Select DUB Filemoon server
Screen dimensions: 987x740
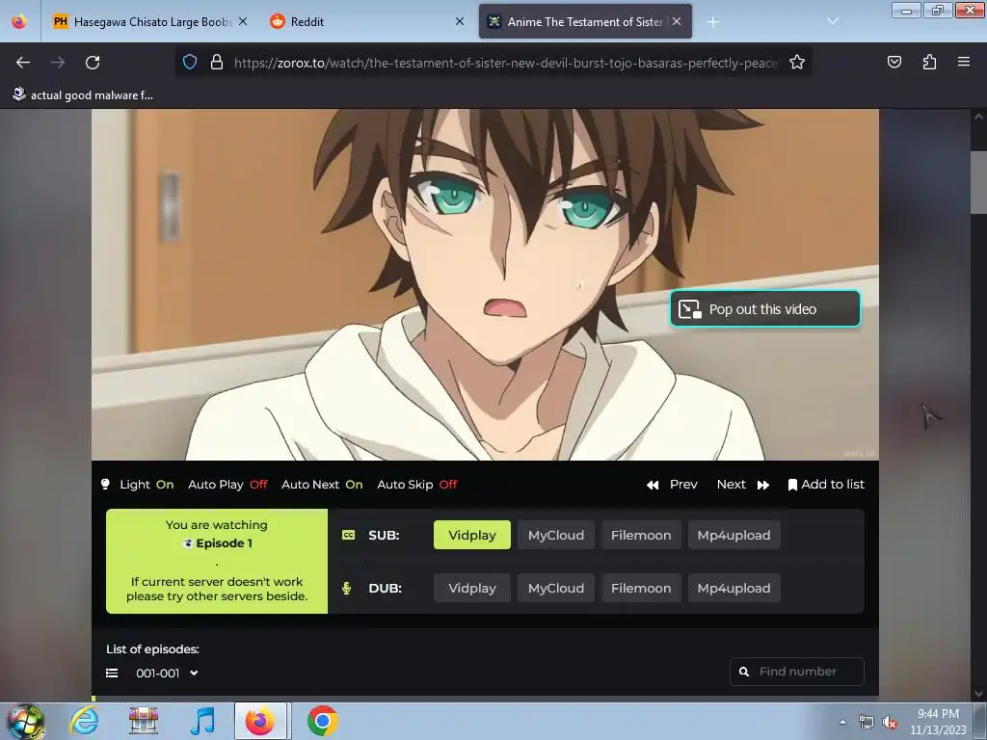coord(641,589)
